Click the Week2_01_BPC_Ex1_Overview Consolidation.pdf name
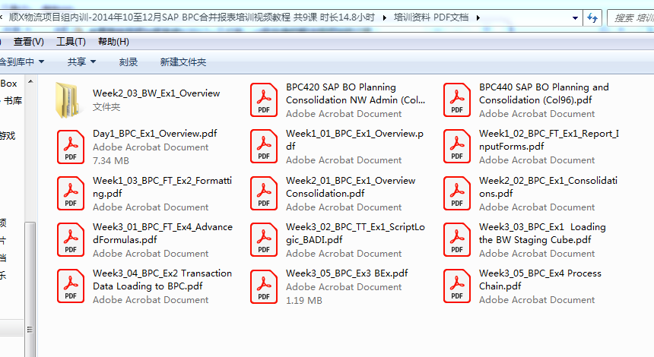The image size is (654, 357). coord(351,187)
